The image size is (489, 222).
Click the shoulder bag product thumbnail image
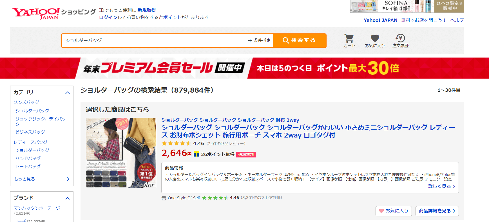tap(121, 153)
